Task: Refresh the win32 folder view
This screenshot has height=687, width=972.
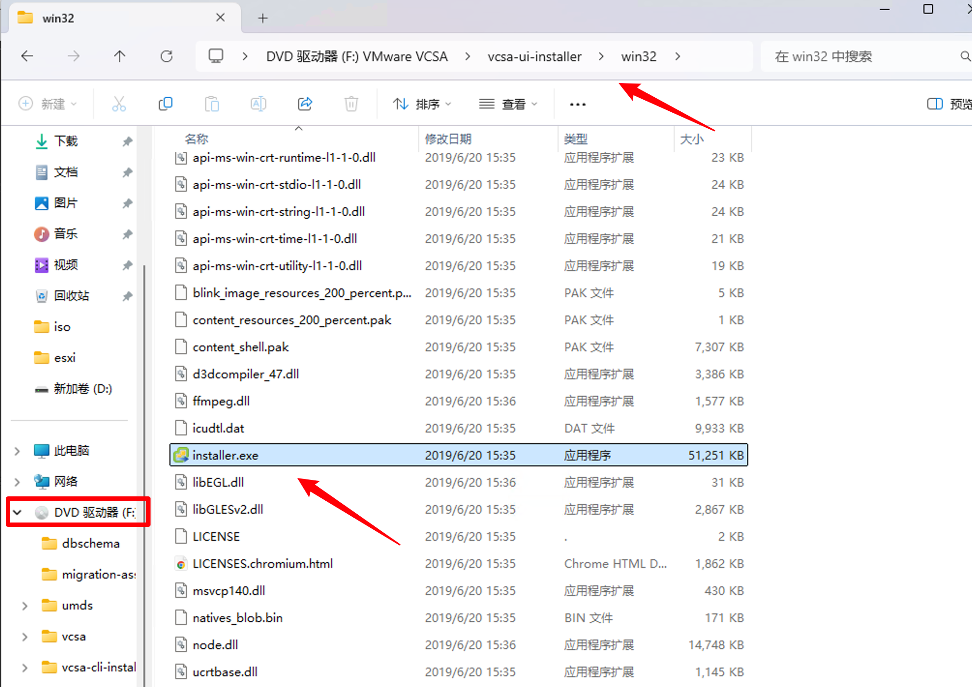Action: [x=167, y=56]
